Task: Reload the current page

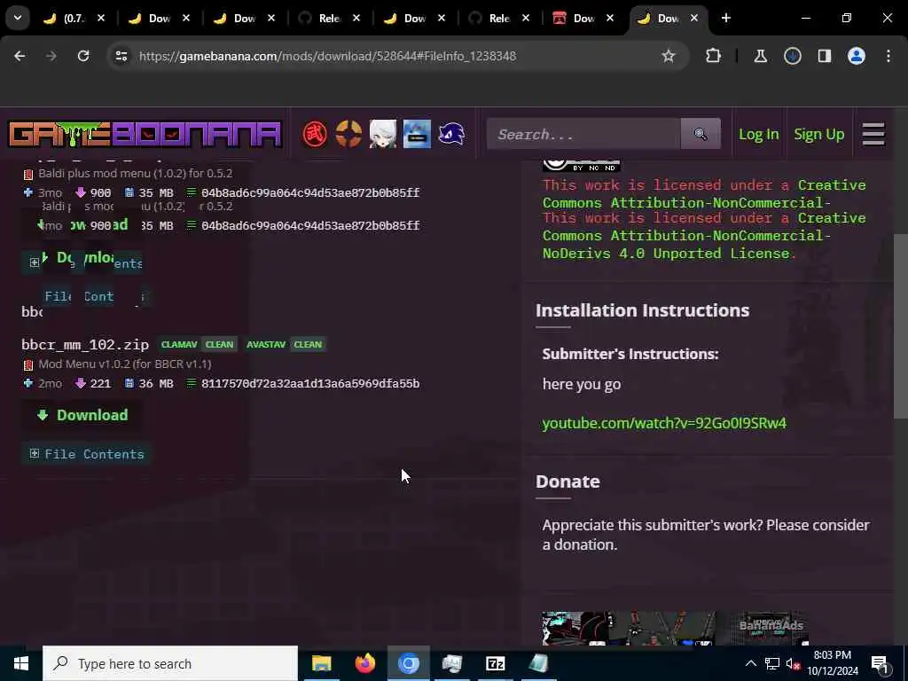Action: (83, 56)
